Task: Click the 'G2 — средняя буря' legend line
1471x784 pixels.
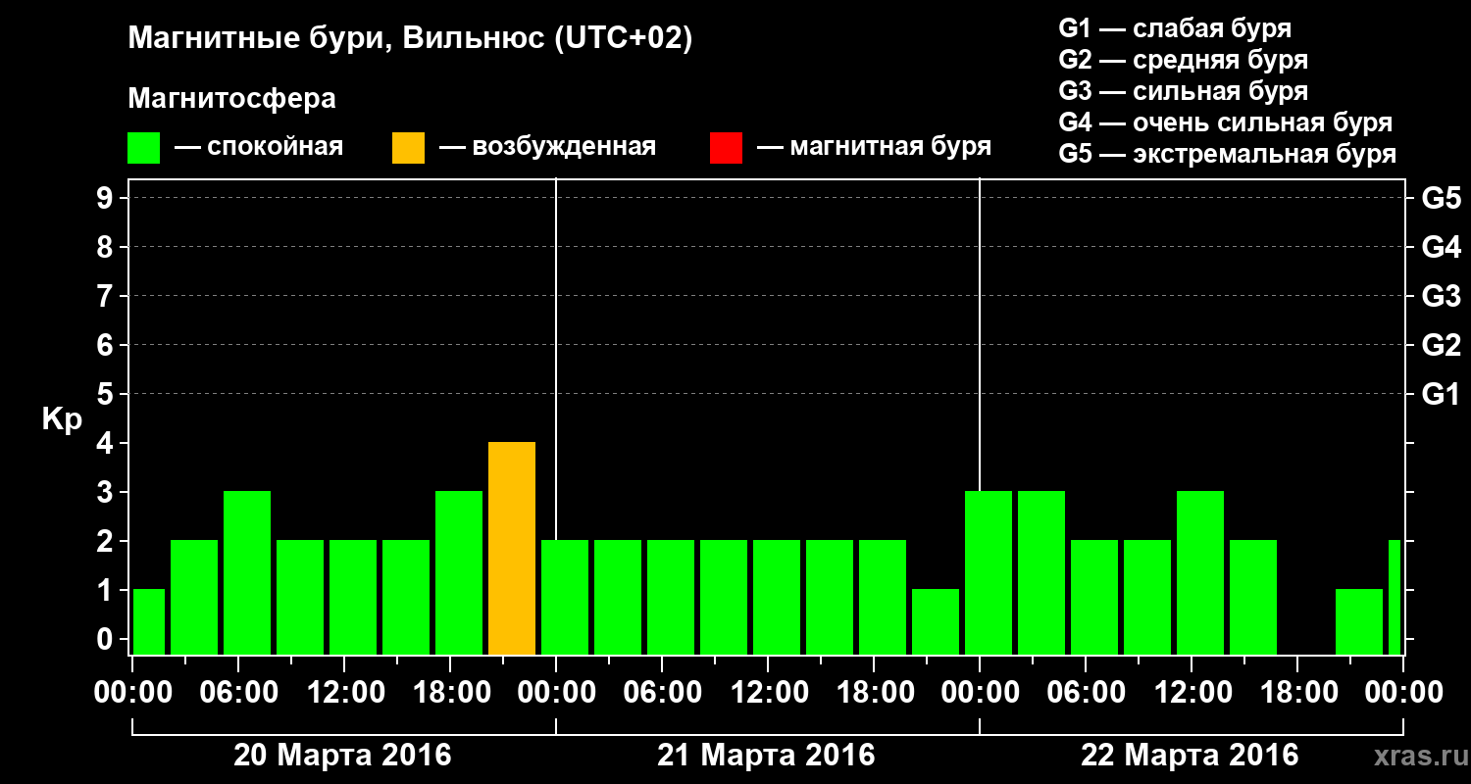Action: [1184, 60]
